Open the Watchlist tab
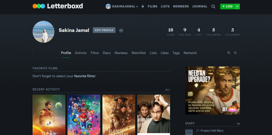Viewport: 272px width, 135px height. [x=139, y=53]
